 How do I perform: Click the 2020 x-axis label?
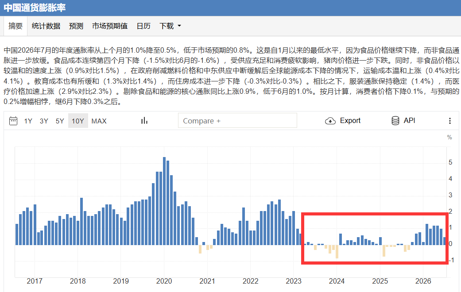pyautogui.click(x=164, y=281)
